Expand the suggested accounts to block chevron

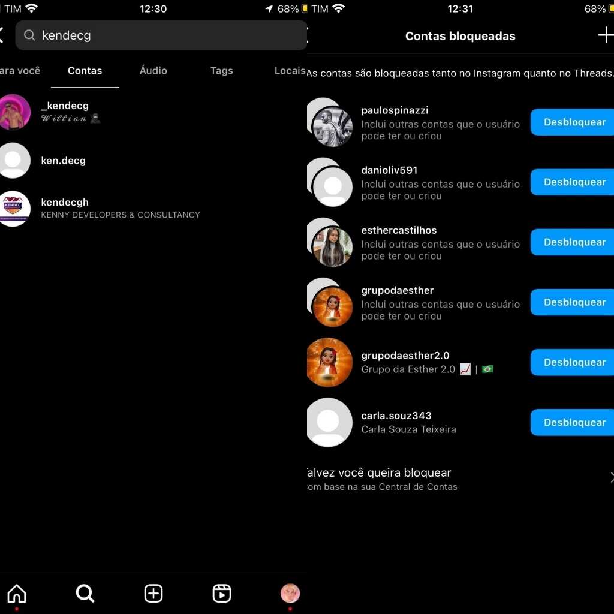click(x=610, y=477)
